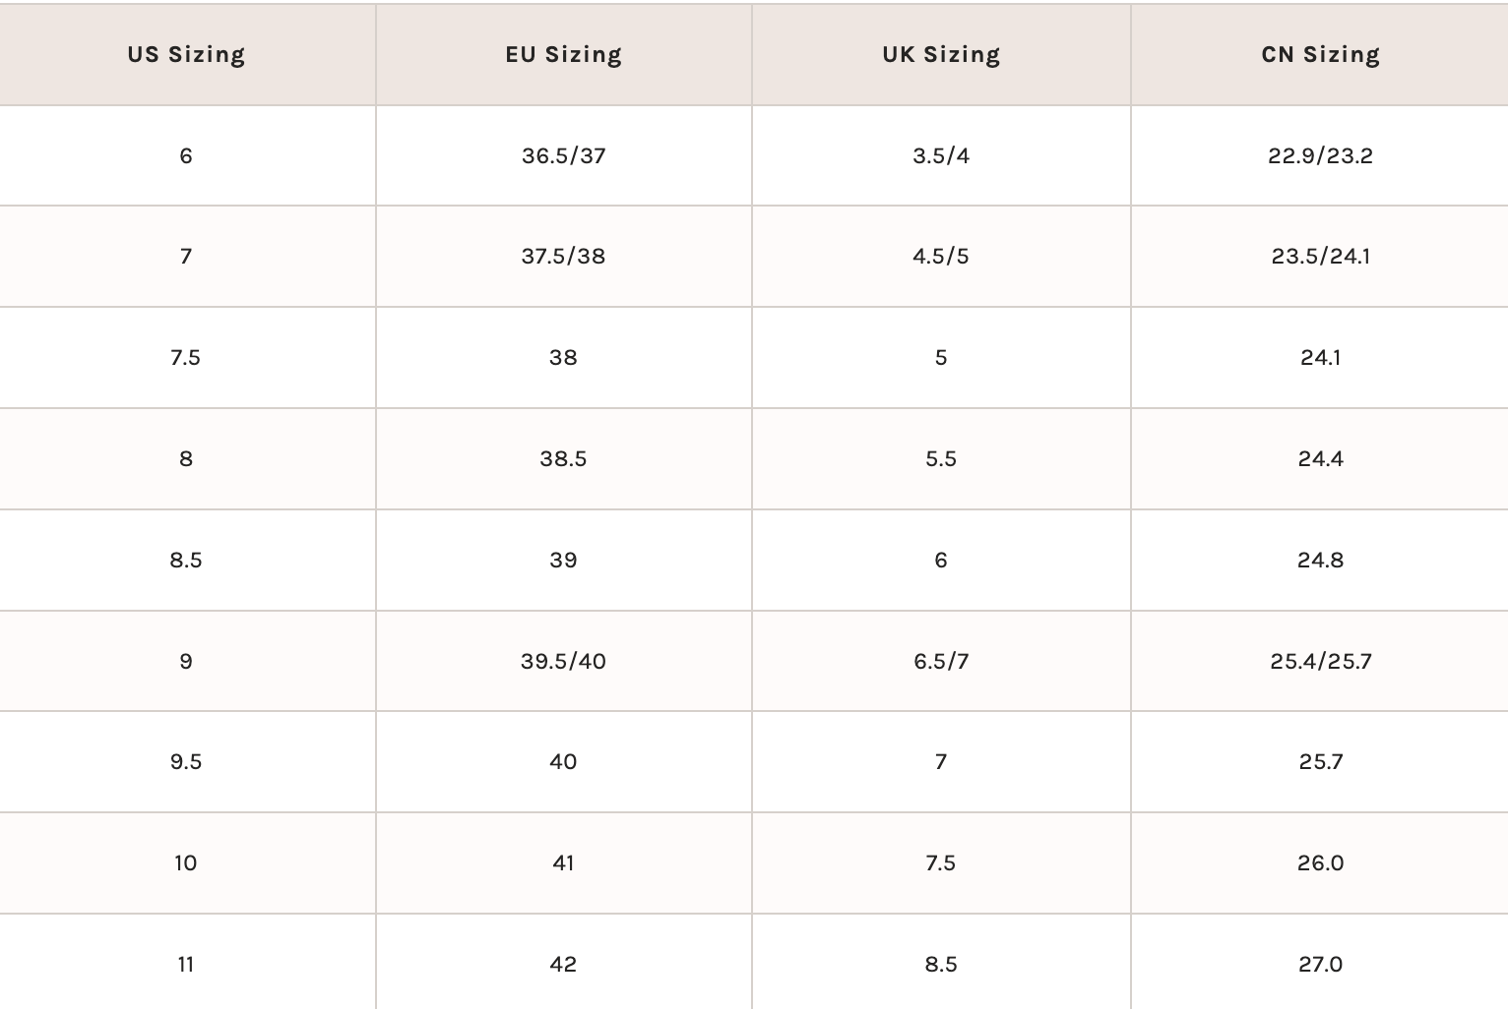Select the EU size 41 cell
This screenshot has width=1508, height=1009.
pos(563,862)
